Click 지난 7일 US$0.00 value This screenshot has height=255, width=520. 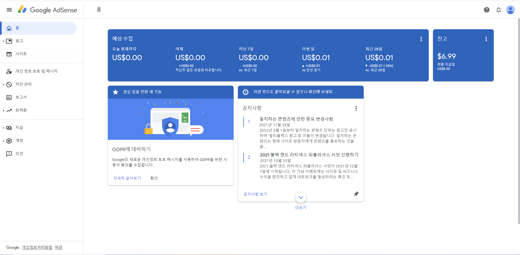[x=254, y=57]
